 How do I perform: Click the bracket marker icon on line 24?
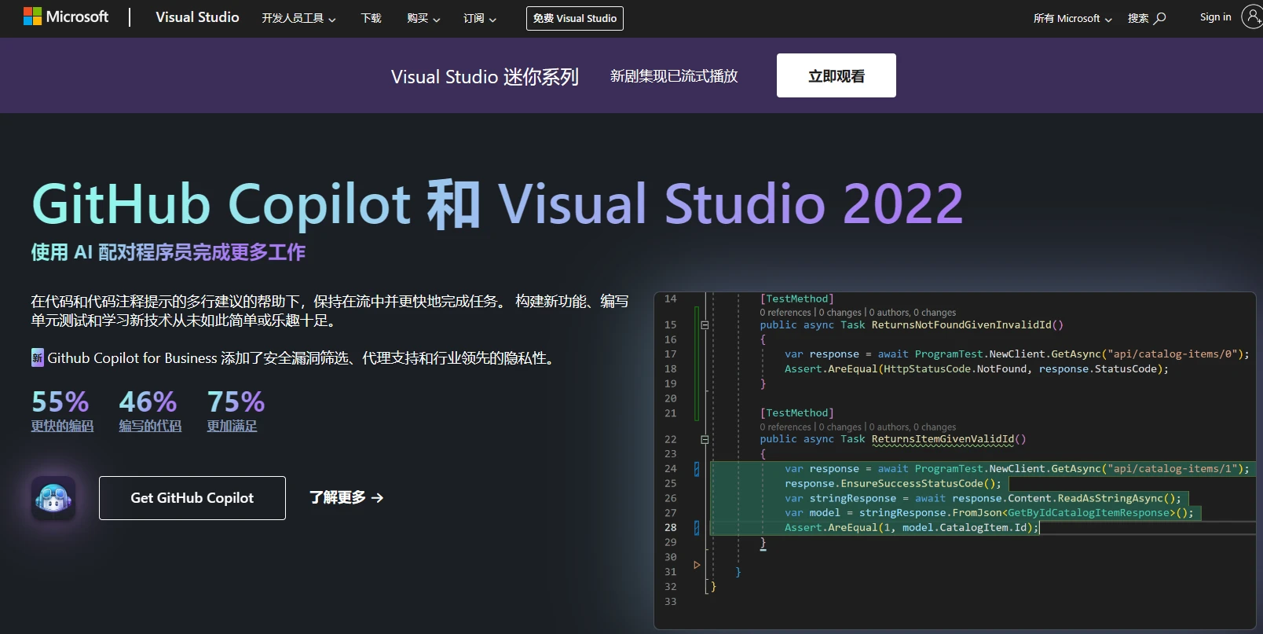click(697, 469)
